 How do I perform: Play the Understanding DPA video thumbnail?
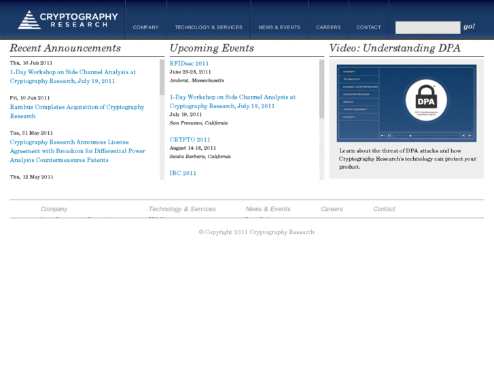(x=406, y=103)
